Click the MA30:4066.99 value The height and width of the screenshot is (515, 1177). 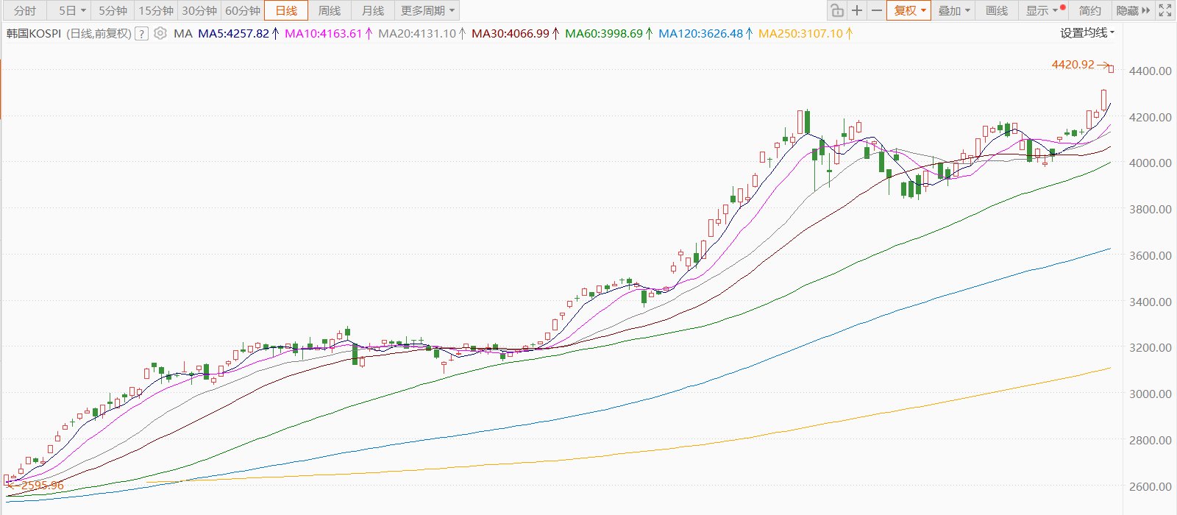click(511, 33)
